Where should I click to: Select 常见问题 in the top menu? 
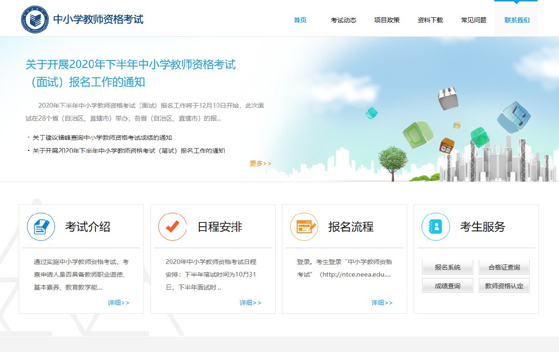(473, 20)
